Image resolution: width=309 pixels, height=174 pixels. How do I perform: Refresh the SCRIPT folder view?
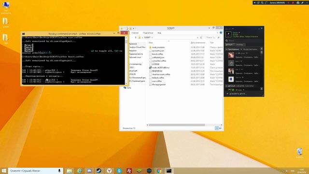coord(201,38)
